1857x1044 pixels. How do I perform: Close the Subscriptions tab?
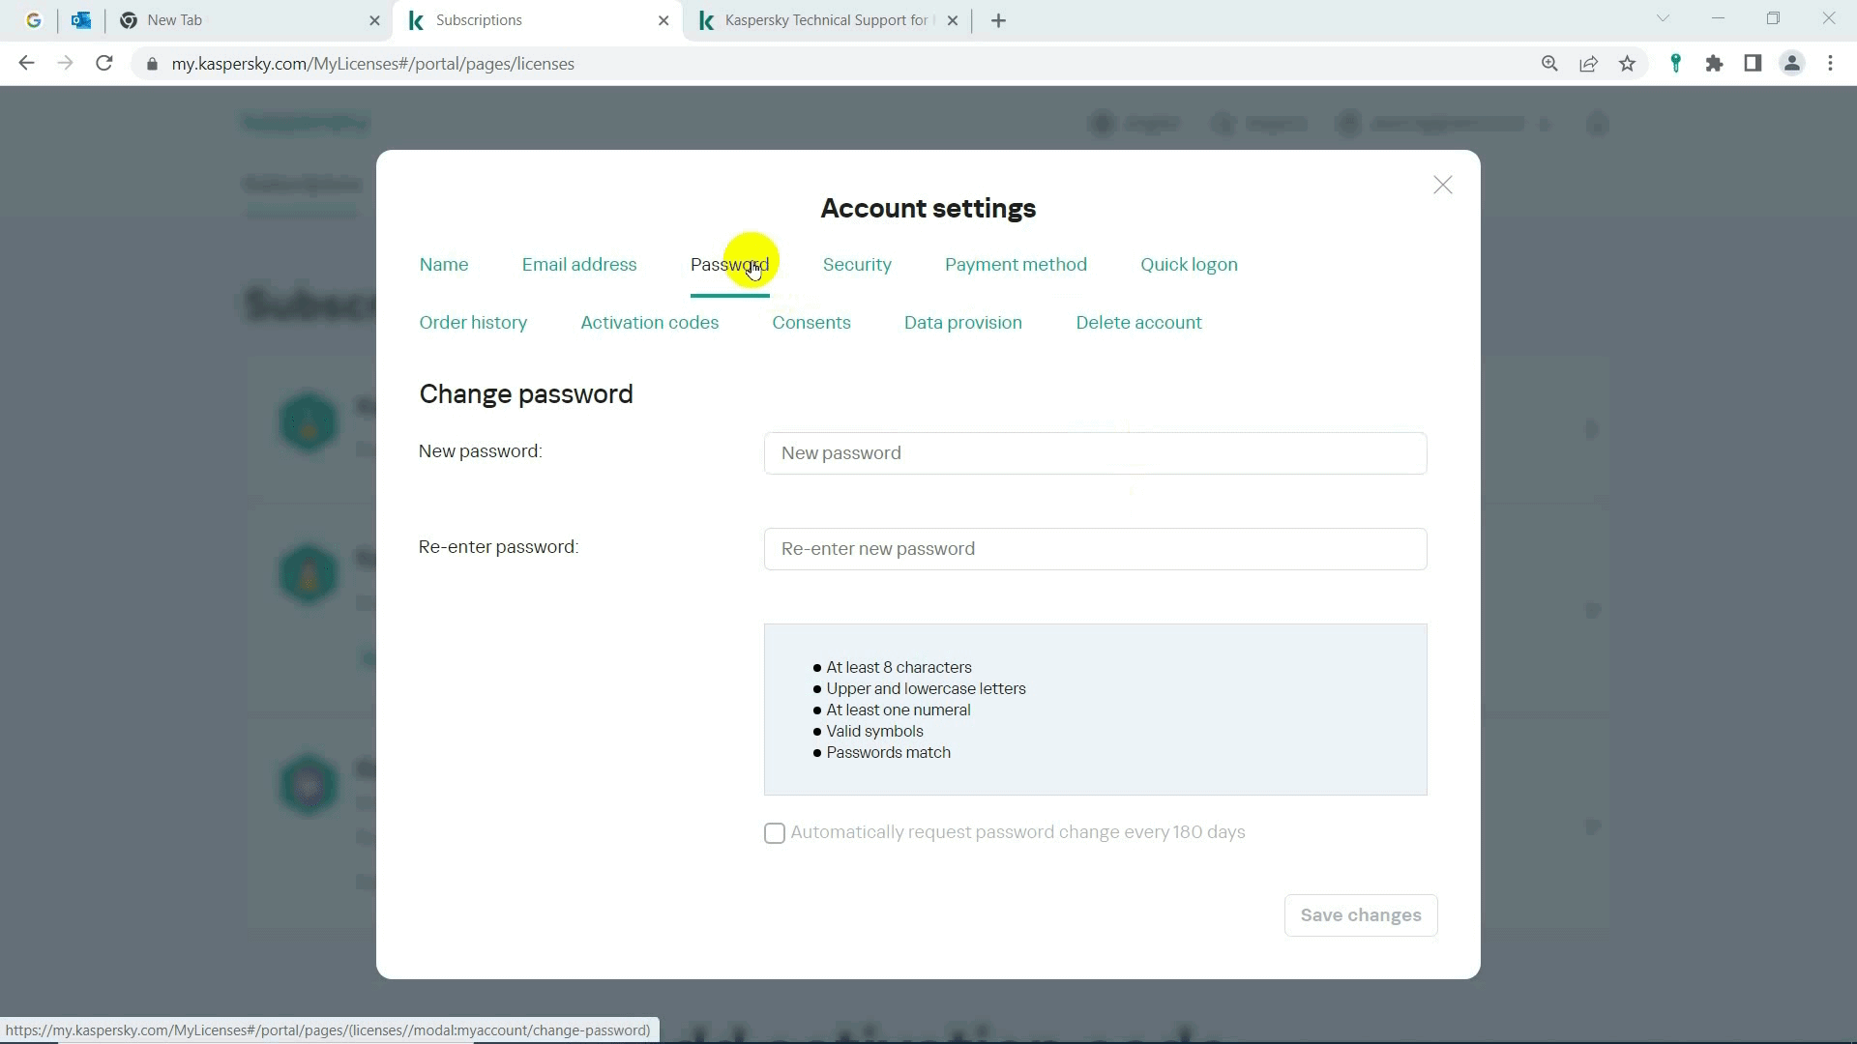pos(663,20)
